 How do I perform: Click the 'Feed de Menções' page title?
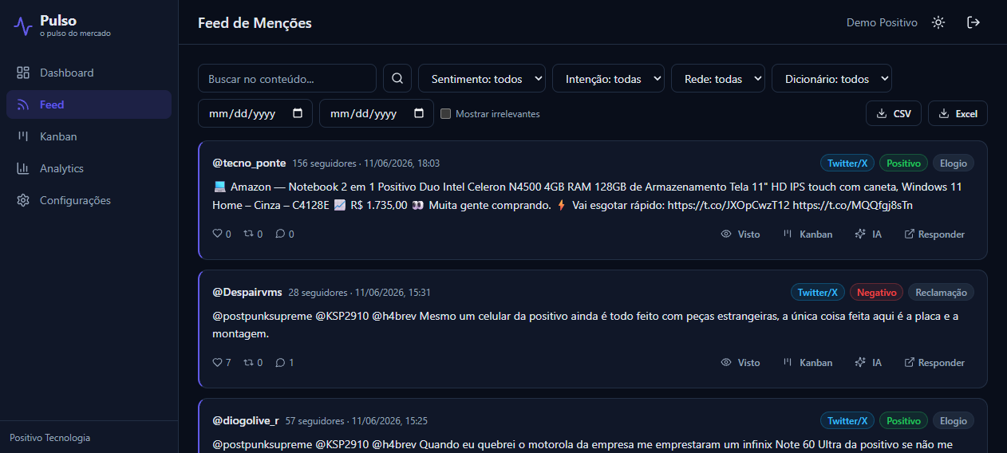tap(255, 23)
